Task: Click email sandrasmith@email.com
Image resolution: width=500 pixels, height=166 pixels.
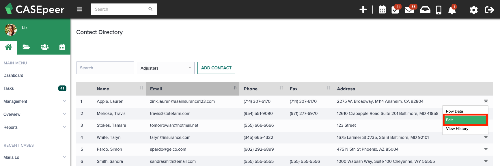Action: point(173,161)
